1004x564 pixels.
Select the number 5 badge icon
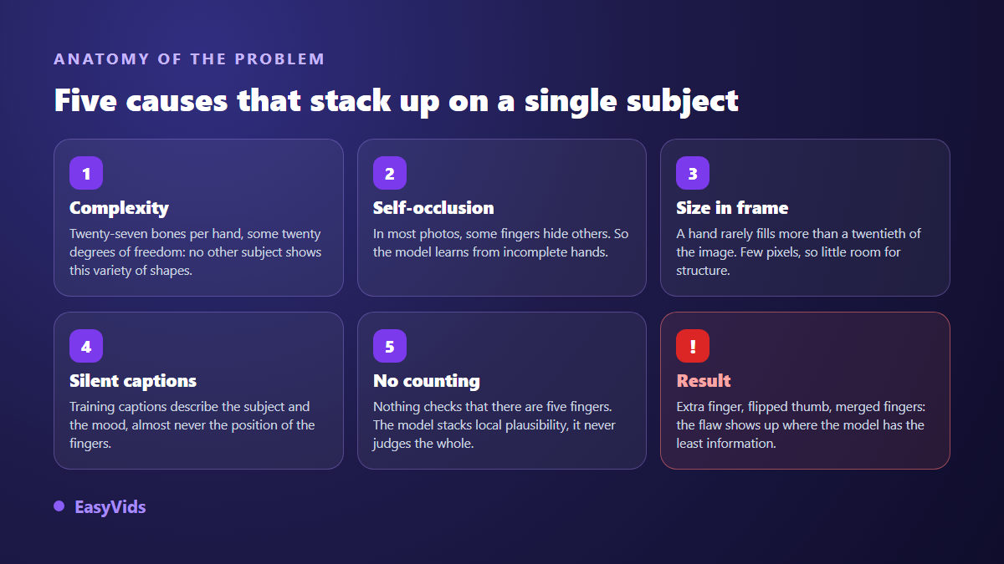[390, 346]
